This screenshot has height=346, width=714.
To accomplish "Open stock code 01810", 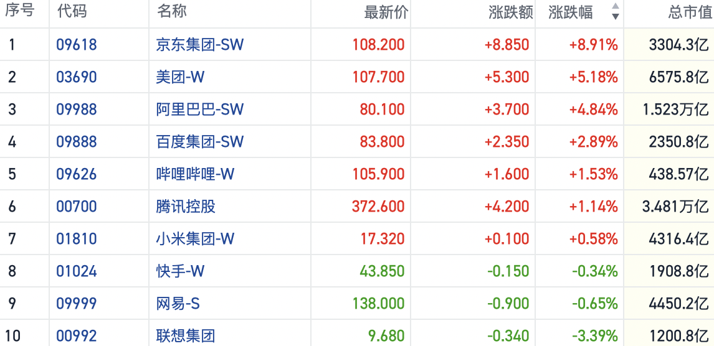I will tap(77, 239).
